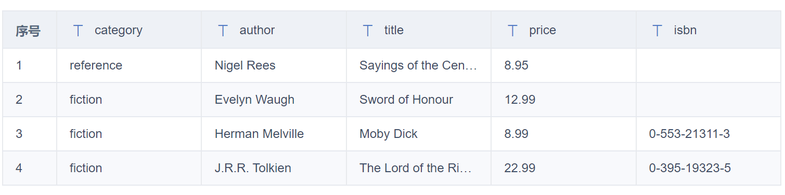Select row number 4 index cell

coord(30,168)
